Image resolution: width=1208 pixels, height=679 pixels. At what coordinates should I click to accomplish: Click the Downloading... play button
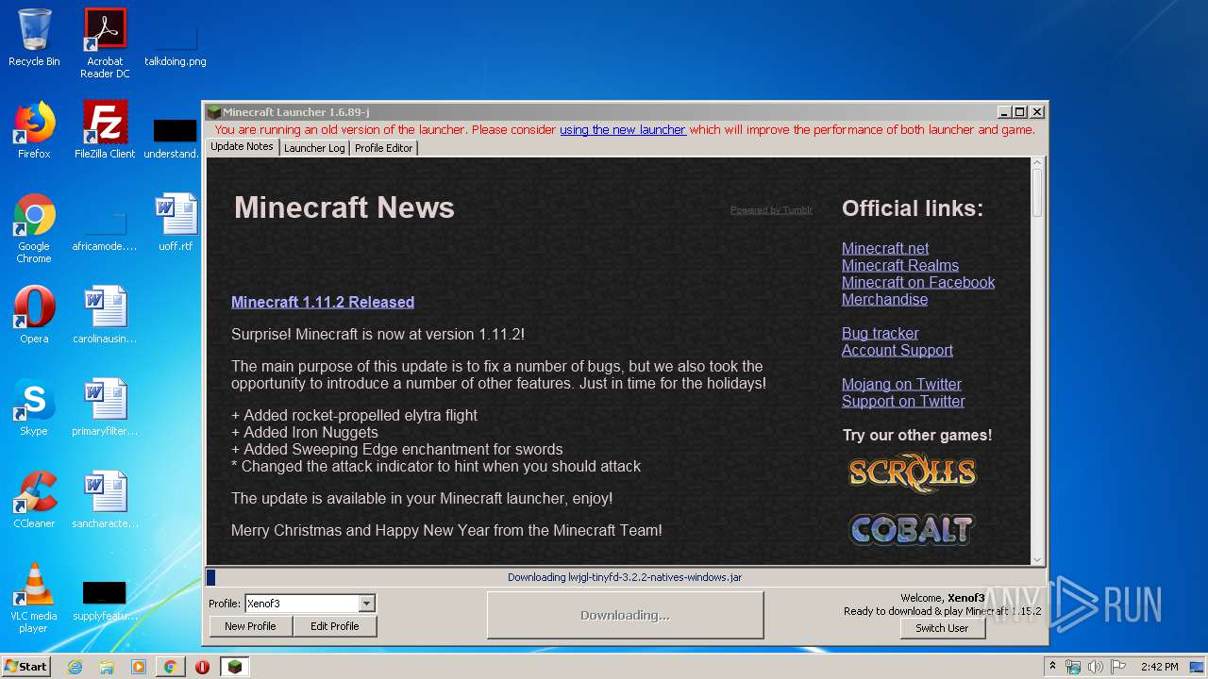(625, 615)
